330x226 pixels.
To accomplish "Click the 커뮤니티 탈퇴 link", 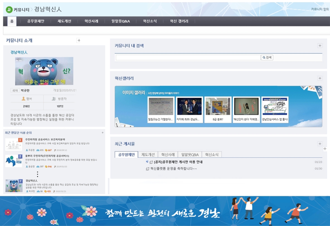I will 320,9.
